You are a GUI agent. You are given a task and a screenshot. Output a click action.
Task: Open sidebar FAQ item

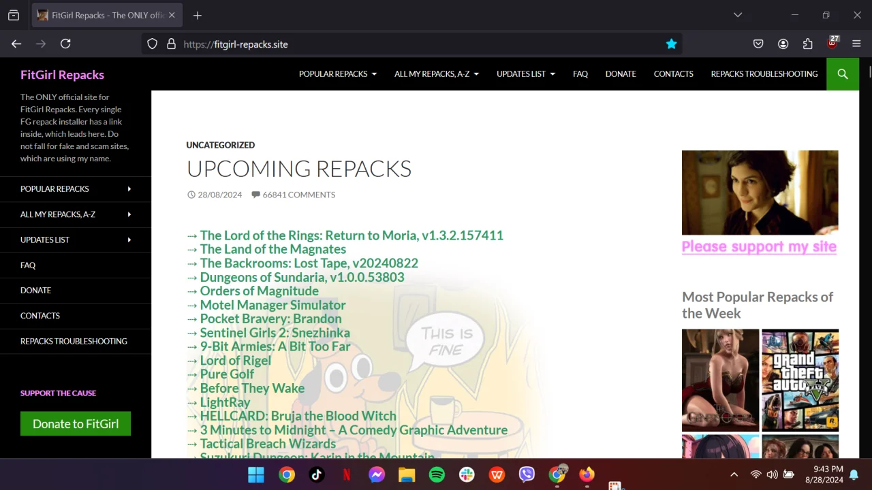tap(28, 265)
